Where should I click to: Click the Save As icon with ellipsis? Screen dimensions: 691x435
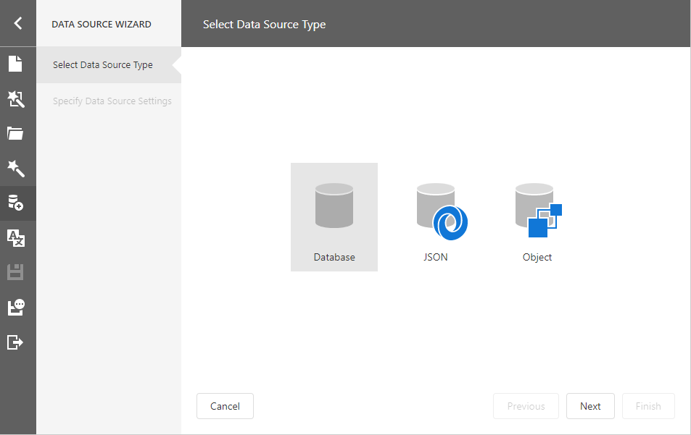(x=16, y=307)
